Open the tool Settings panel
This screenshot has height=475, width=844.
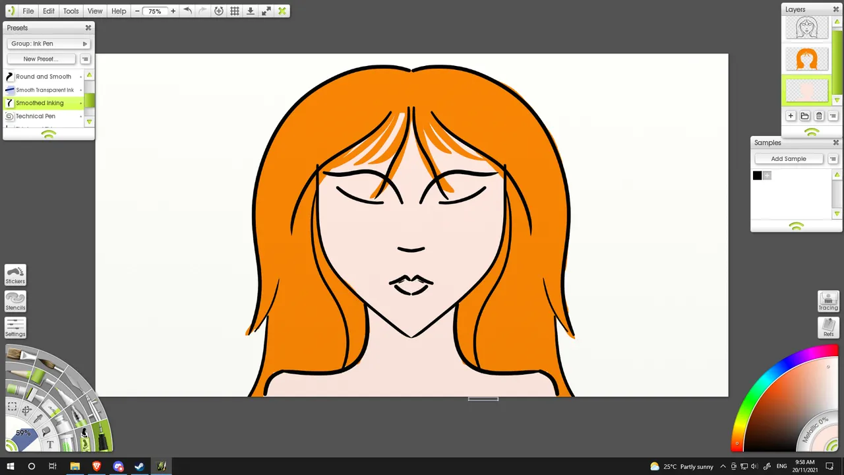coord(15,328)
